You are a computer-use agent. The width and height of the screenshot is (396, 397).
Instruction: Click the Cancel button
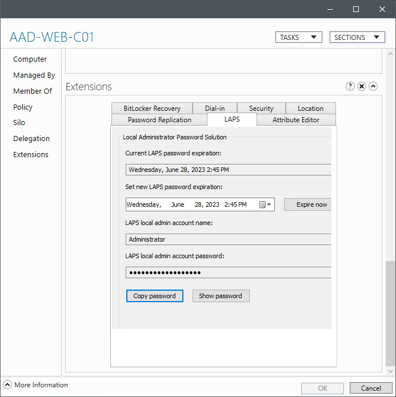click(x=371, y=388)
